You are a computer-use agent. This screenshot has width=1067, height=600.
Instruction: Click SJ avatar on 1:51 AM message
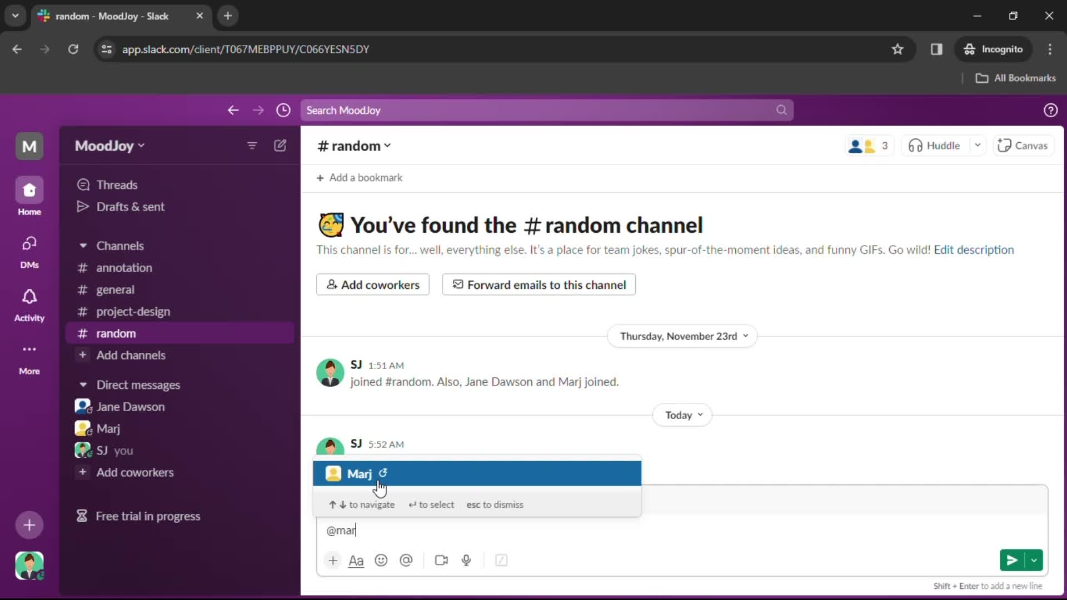click(x=330, y=373)
